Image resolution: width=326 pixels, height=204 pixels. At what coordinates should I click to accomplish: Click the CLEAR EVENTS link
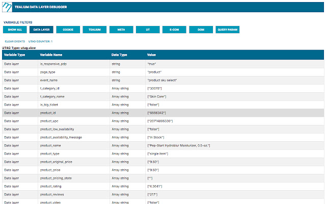click(x=15, y=41)
